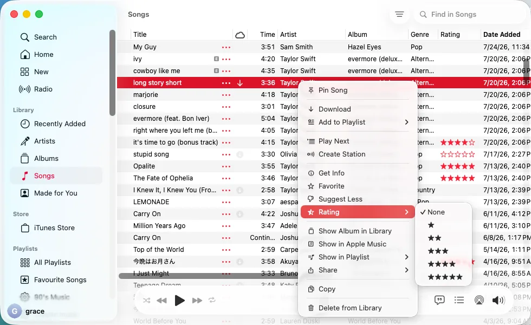
Task: Go to previous track
Action: pos(162,300)
